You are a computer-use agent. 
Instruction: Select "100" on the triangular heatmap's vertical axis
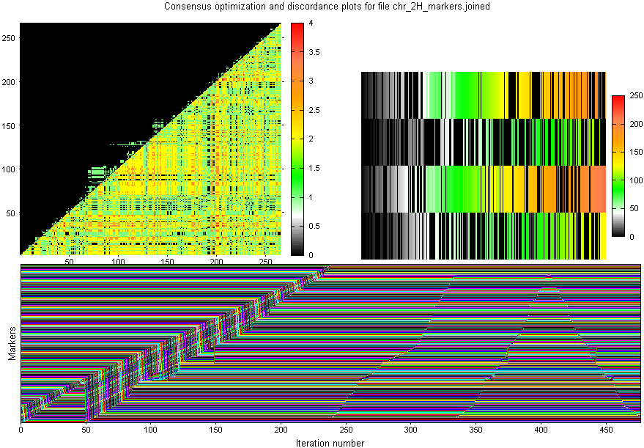coord(9,169)
